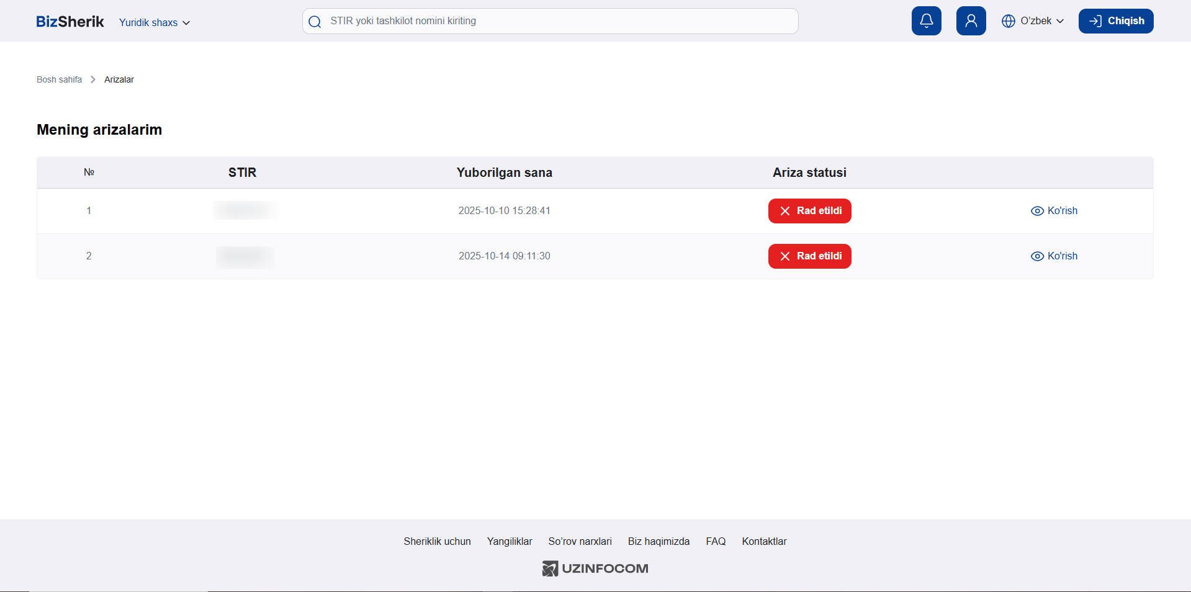Select the Arizalar breadcrumb tab
This screenshot has width=1191, height=592.
click(x=119, y=79)
